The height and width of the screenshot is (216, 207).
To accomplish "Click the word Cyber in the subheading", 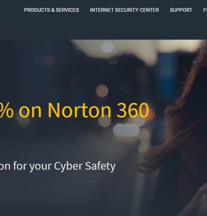I will (x=68, y=166).
